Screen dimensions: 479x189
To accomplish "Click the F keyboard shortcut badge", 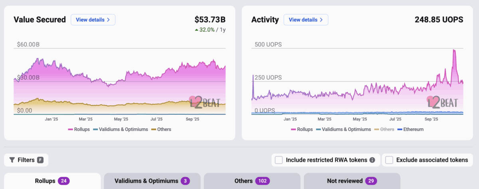I will point(40,160).
